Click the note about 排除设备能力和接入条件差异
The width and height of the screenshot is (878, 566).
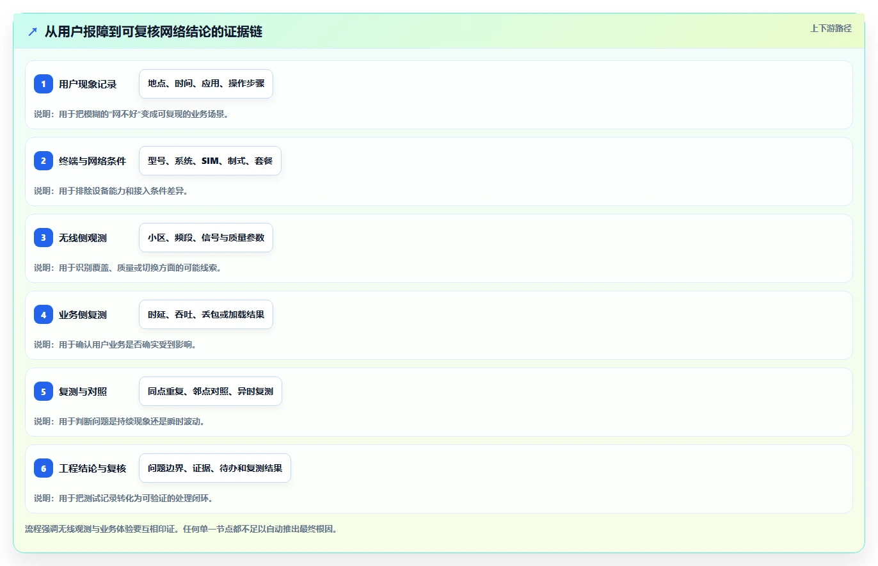tap(111, 191)
